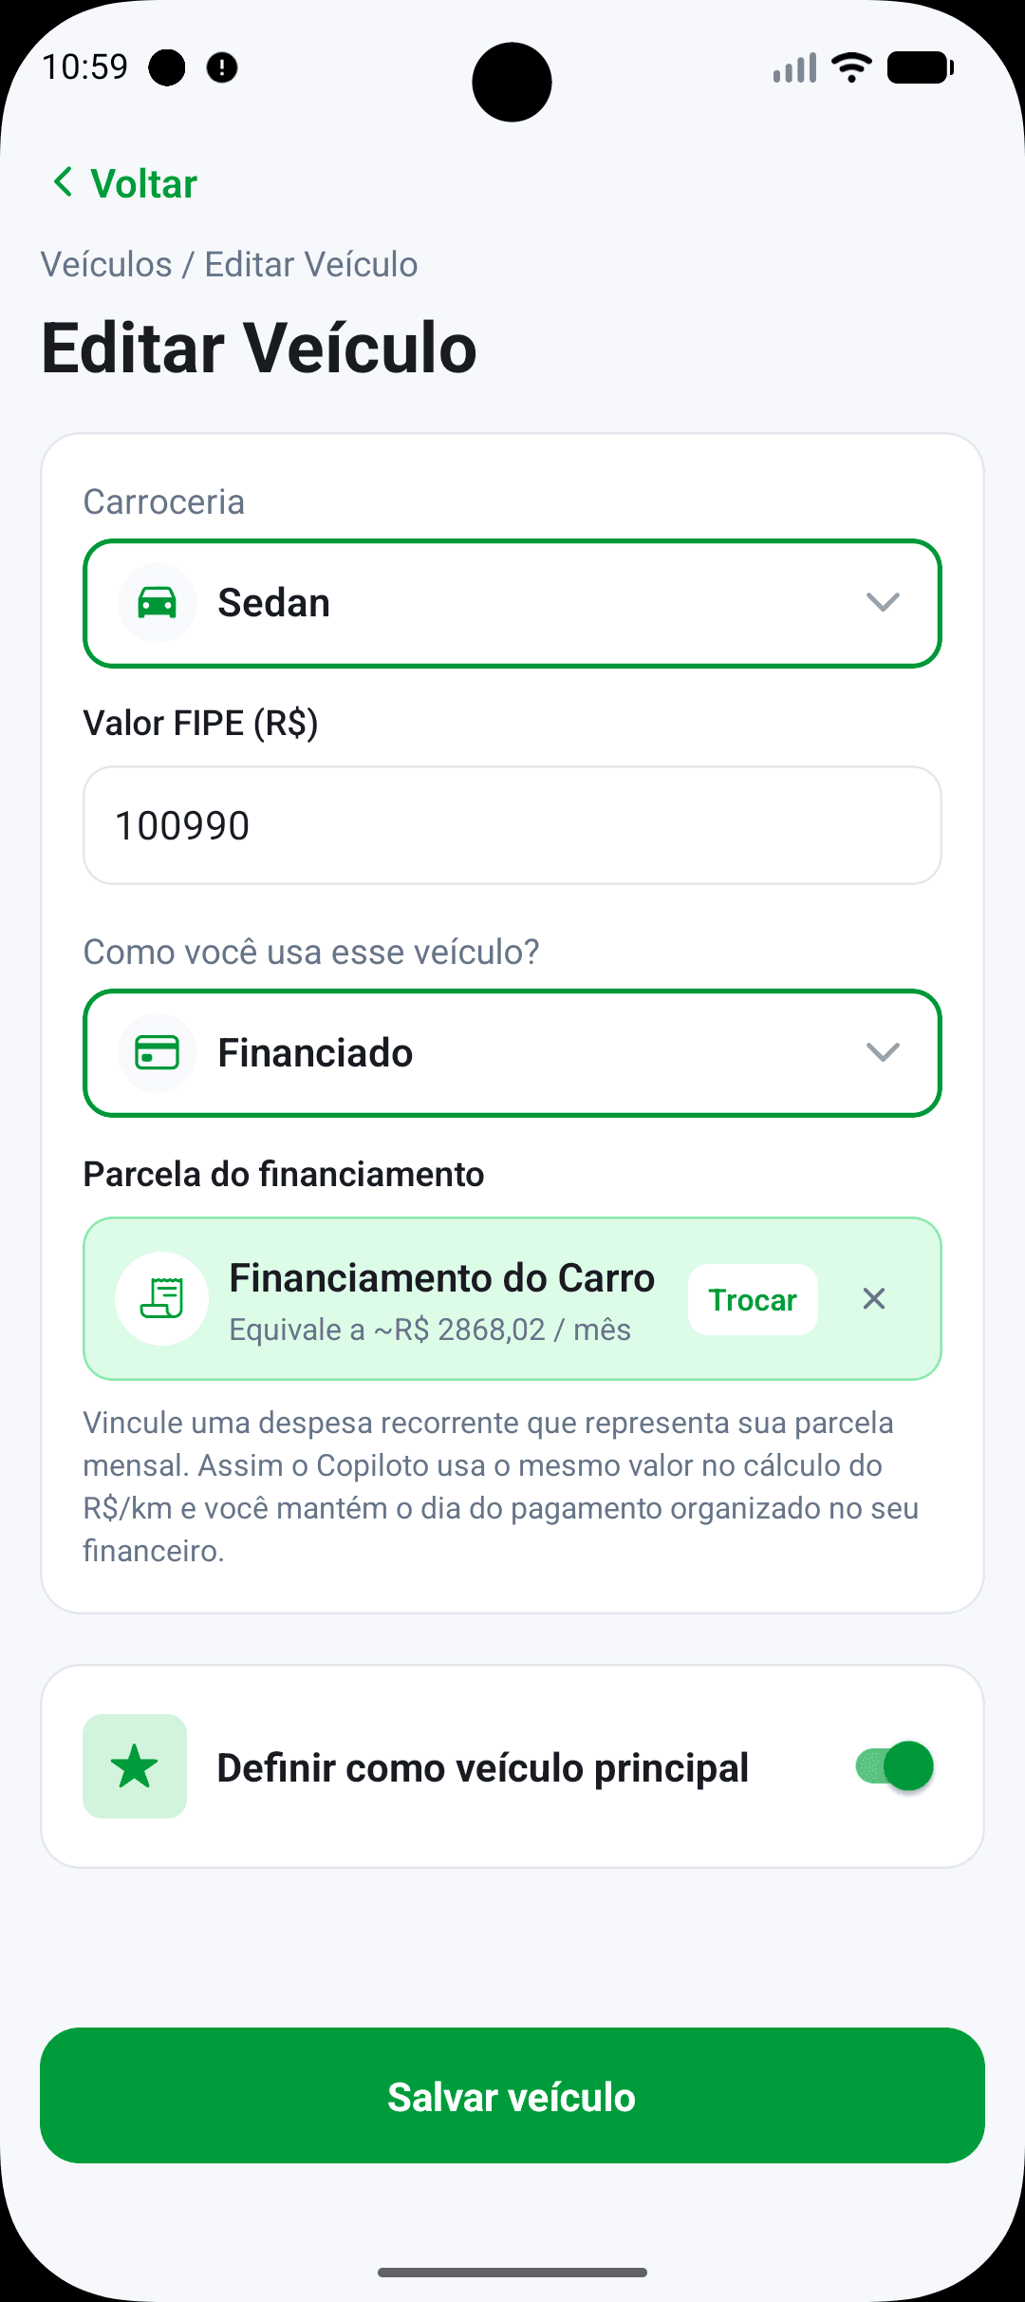Tap the back chevron arrow icon

point(64,181)
